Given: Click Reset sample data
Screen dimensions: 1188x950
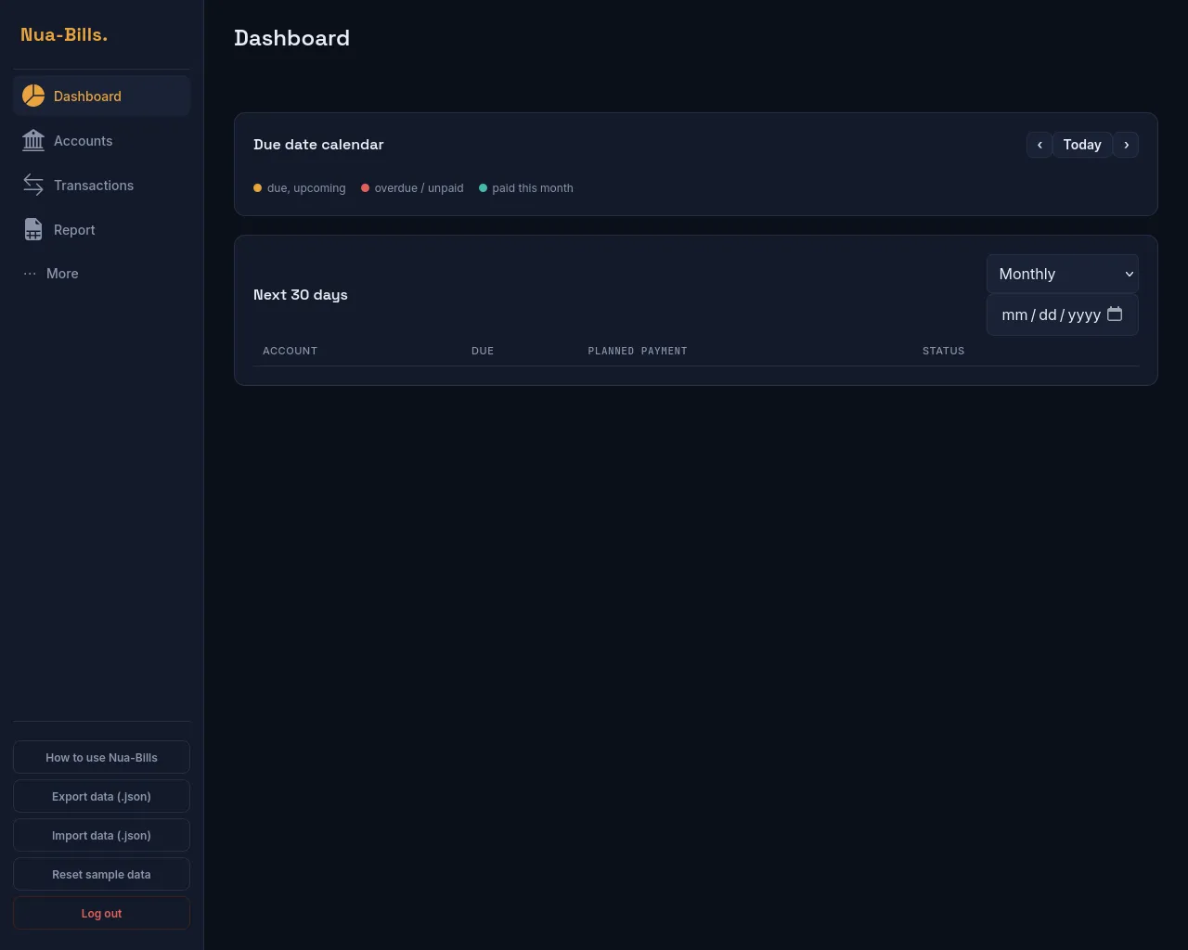Looking at the screenshot, I should 101,874.
